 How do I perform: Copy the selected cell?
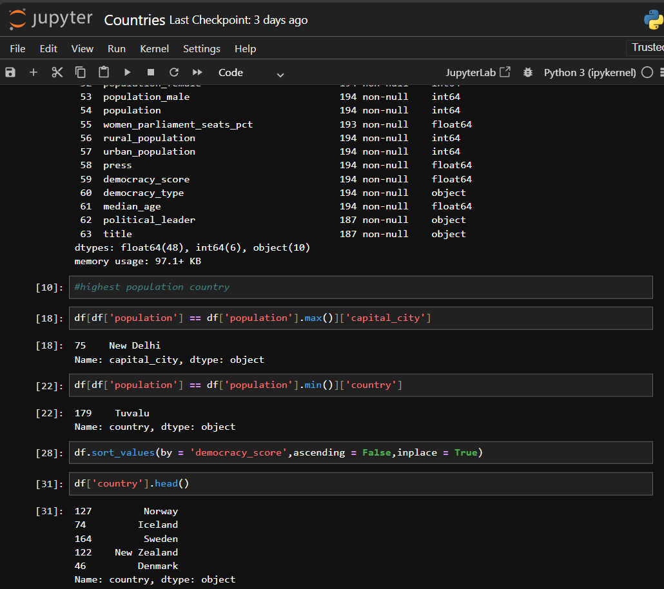pyautogui.click(x=80, y=72)
